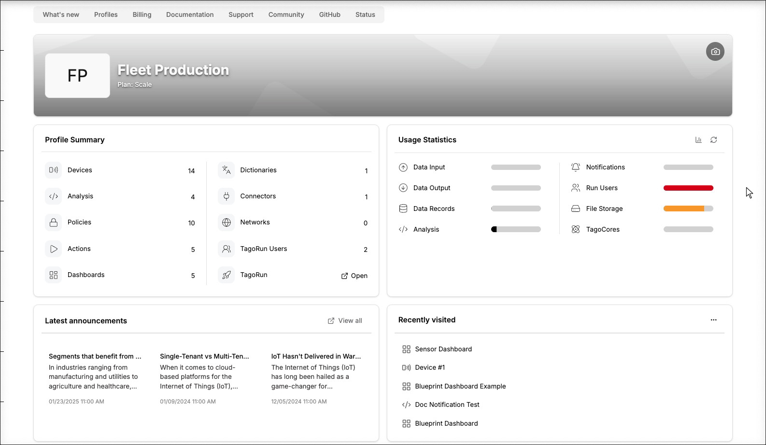Screen dimensions: 766x445
Task: Open Community in the top navigation
Action: tap(286, 15)
